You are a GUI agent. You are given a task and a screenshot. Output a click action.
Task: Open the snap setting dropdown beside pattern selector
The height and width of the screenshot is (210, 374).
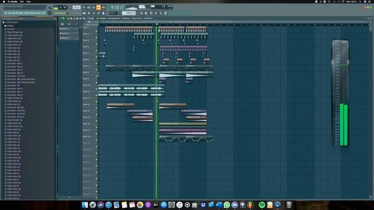pos(113,13)
